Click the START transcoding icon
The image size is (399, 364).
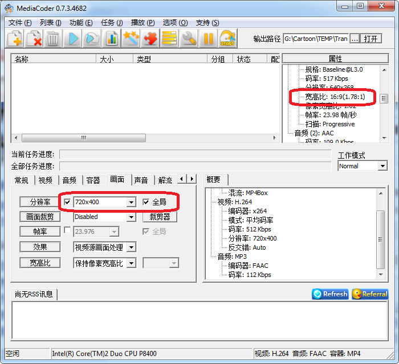[227, 38]
